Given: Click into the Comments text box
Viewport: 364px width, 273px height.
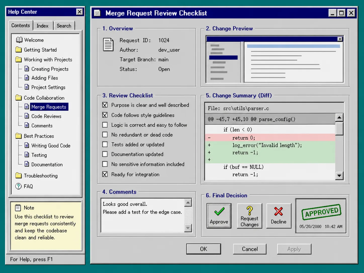Looking at the screenshot, I should click(143, 215).
